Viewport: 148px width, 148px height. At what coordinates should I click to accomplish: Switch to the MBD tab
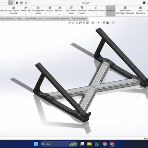click(x=19, y=18)
